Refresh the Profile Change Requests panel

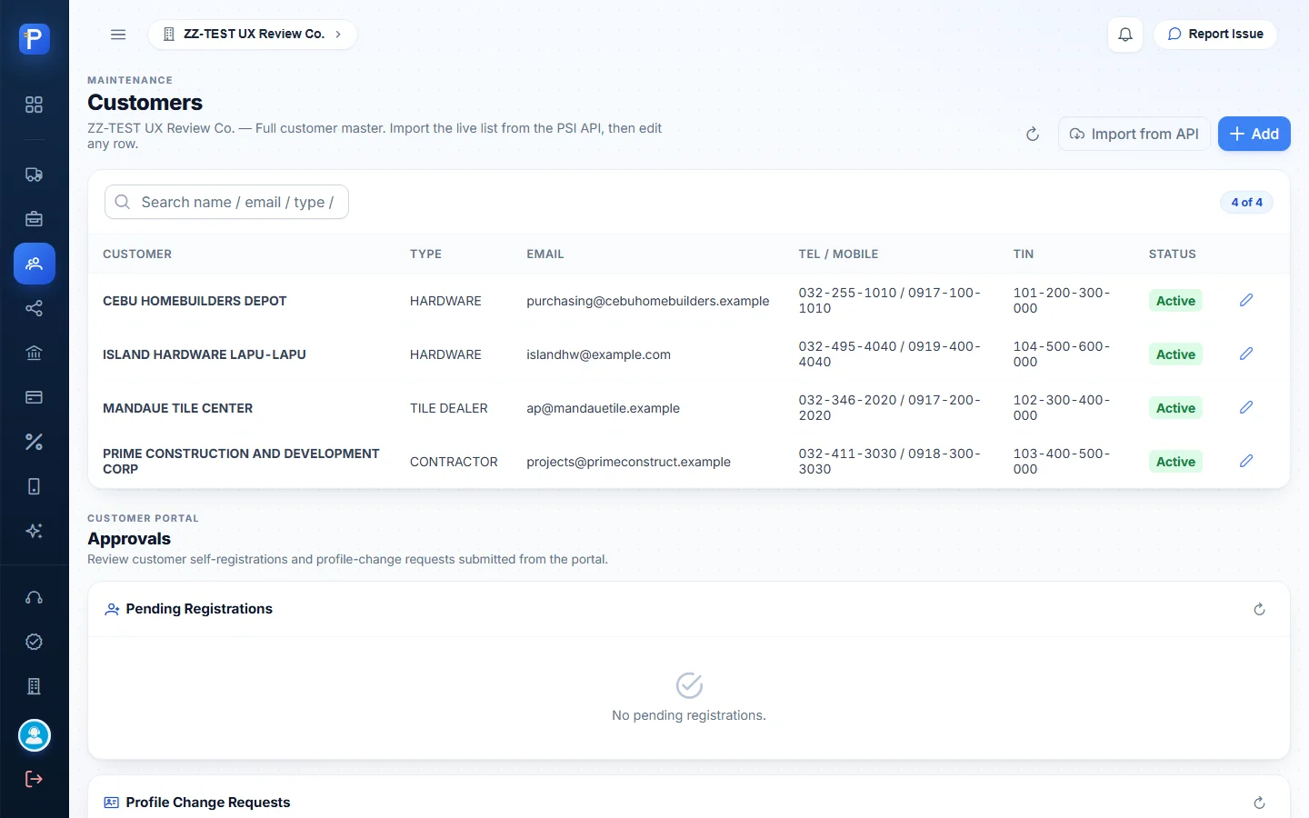[1259, 803]
